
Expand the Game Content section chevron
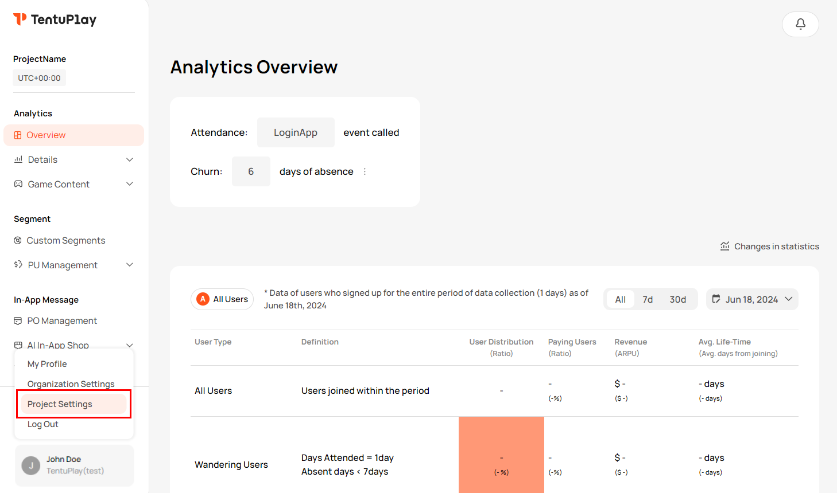point(130,184)
